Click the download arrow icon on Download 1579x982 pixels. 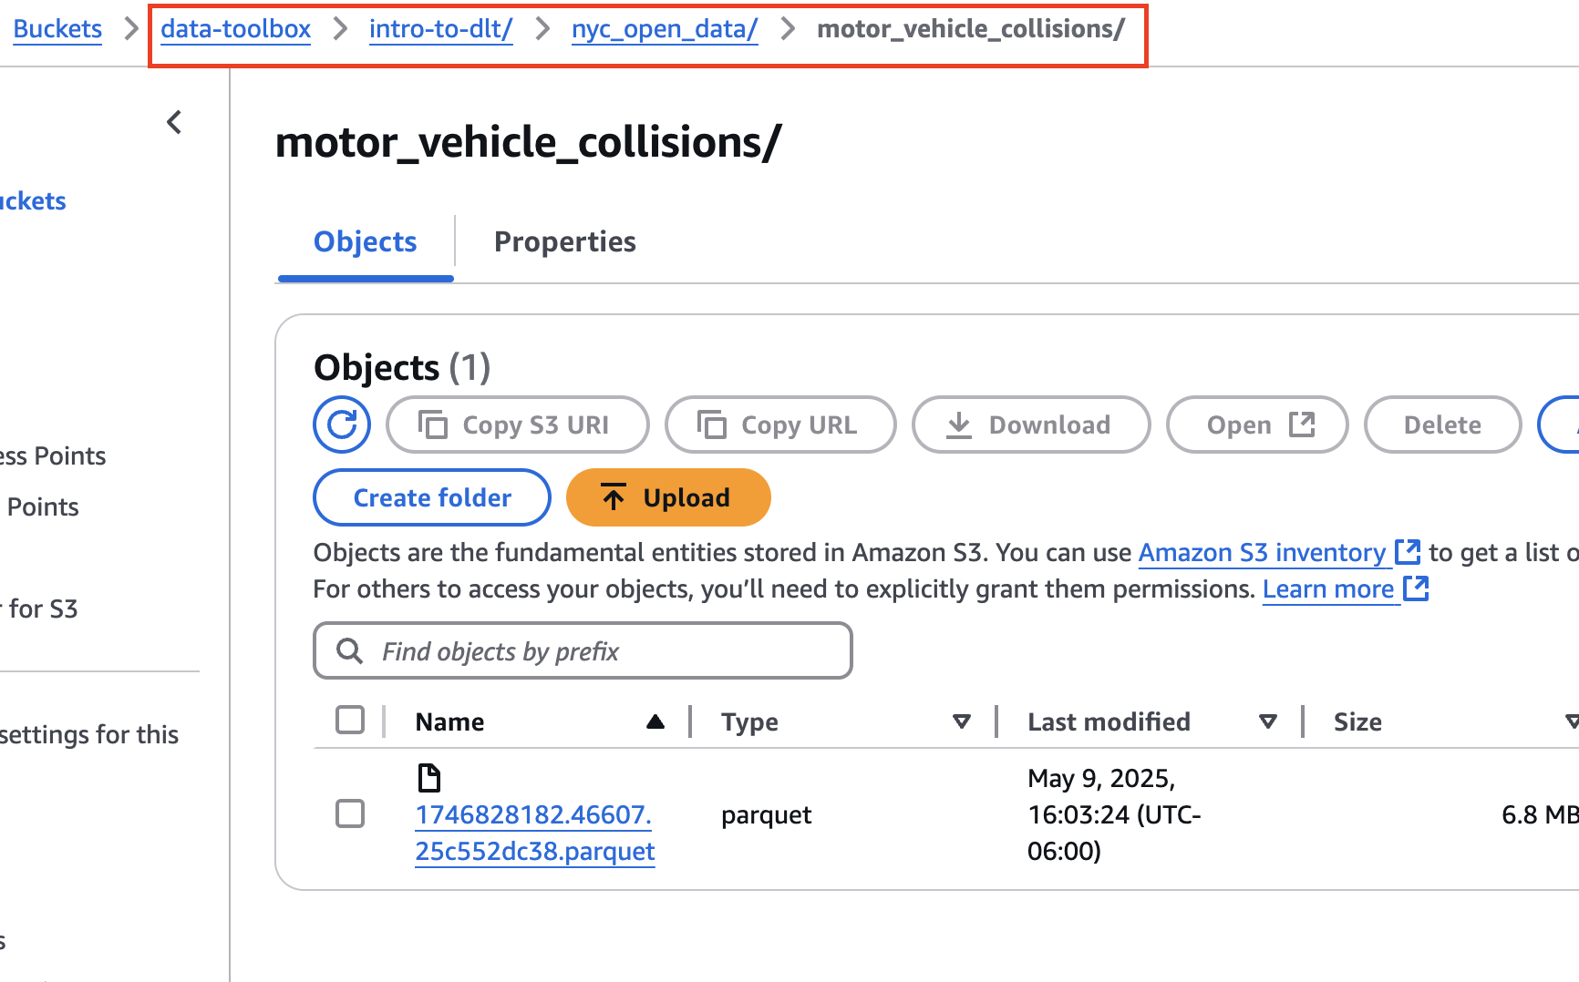click(959, 425)
